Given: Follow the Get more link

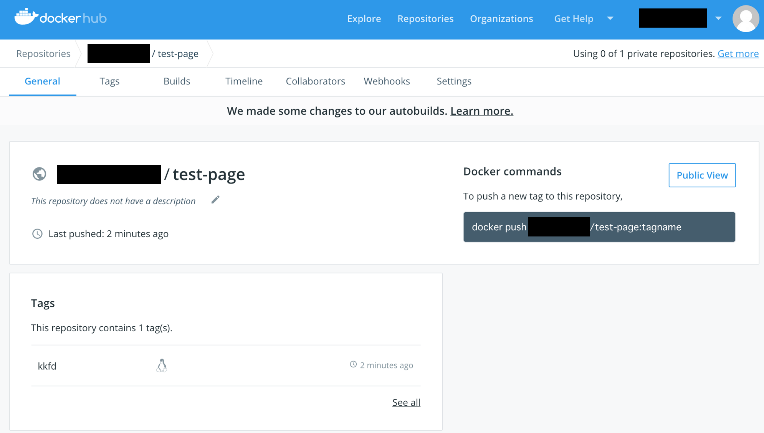Looking at the screenshot, I should point(738,54).
